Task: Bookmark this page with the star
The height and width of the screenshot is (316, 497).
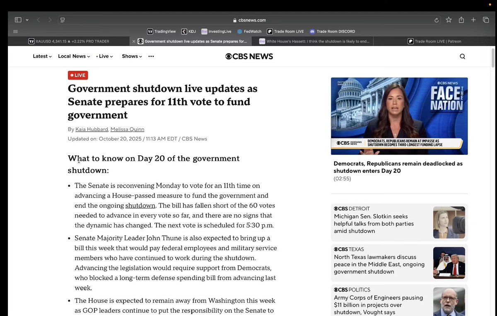Action: coord(449,20)
